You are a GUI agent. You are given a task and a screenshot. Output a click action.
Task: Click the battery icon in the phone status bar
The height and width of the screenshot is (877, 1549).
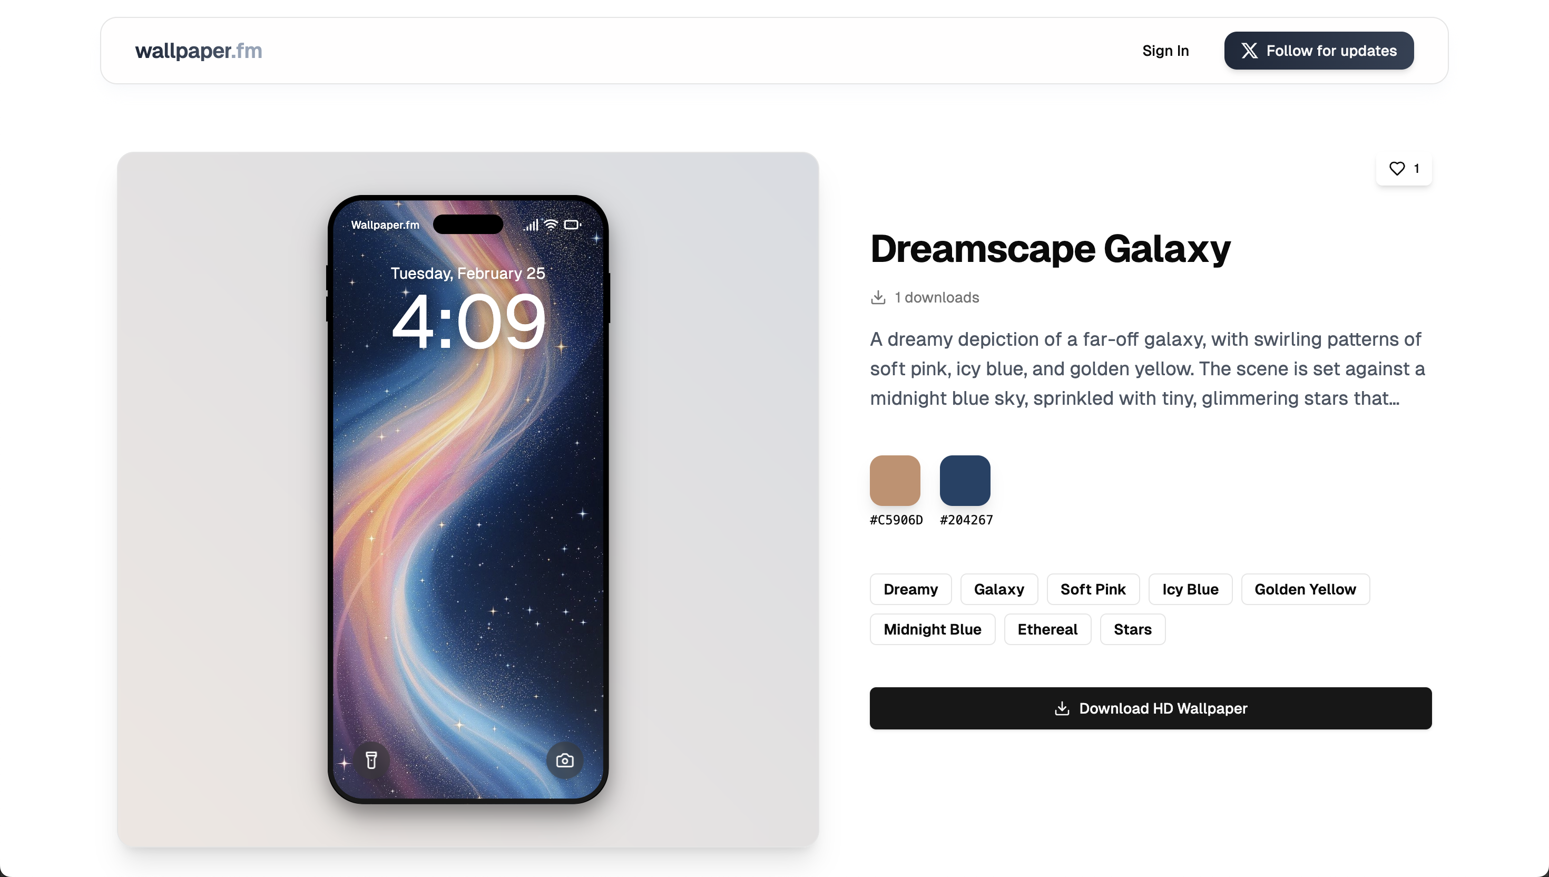(572, 225)
